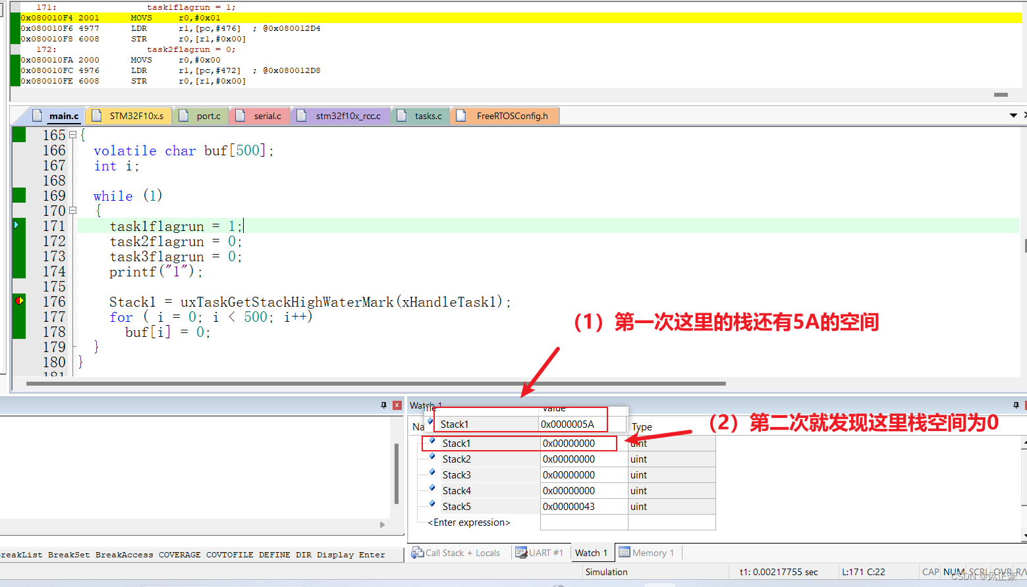Click COVERAGE in the command hint bar

179,555
